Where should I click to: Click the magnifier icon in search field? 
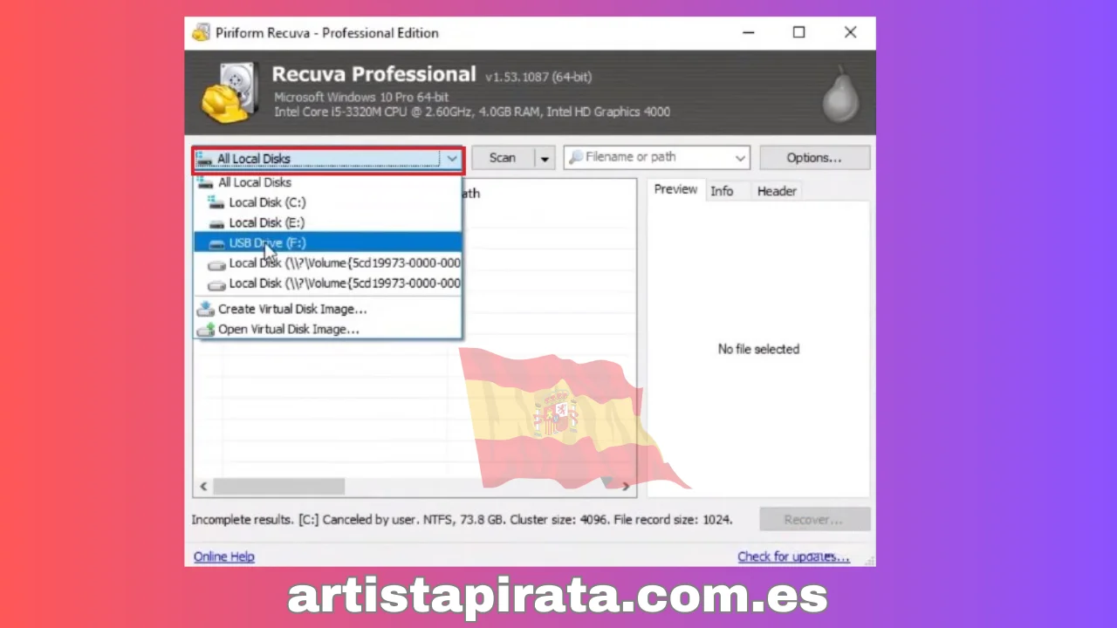[x=576, y=158]
